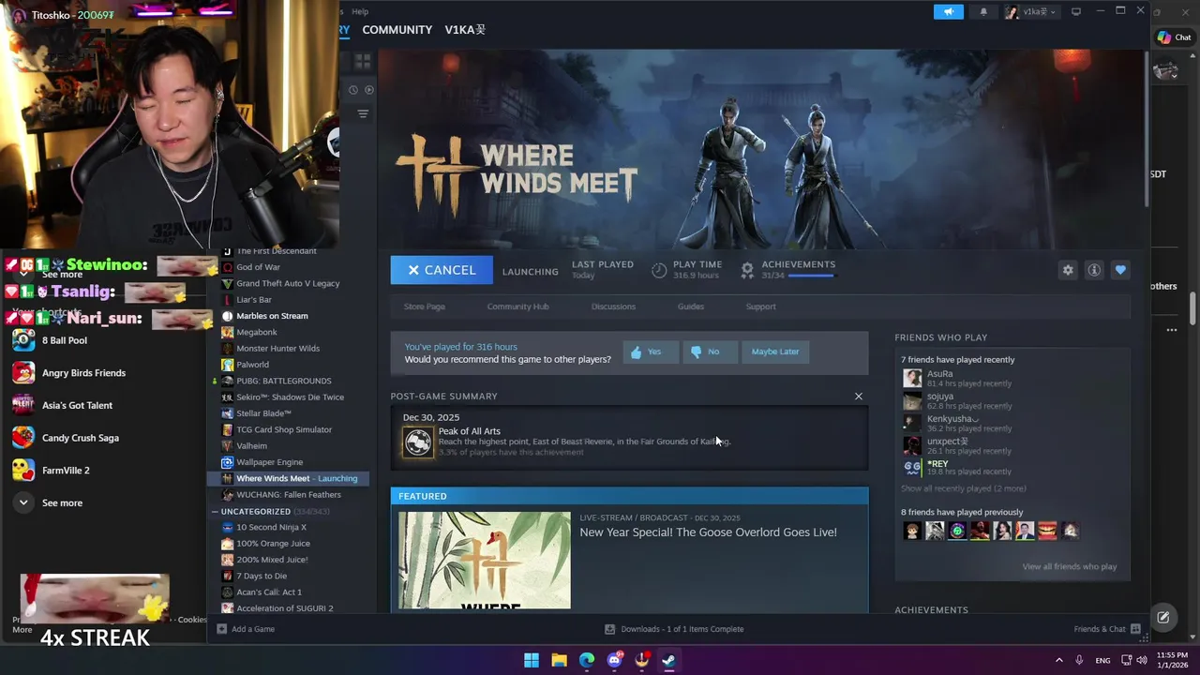Screen dimensions: 1200x675
Task: Choose Maybe Later for review
Action: coord(775,352)
